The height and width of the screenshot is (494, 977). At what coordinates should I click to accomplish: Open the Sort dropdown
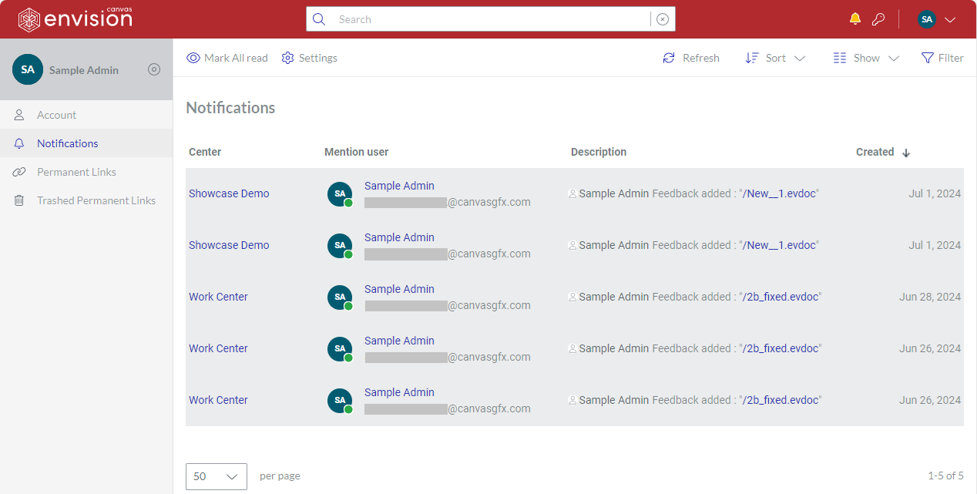(774, 58)
